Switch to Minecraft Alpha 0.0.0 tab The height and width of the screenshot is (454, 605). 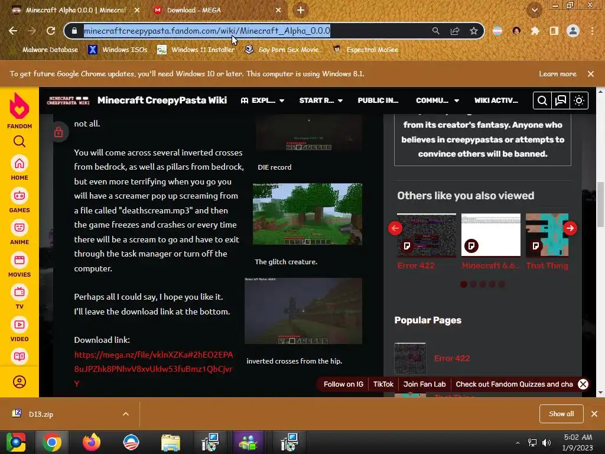75,10
